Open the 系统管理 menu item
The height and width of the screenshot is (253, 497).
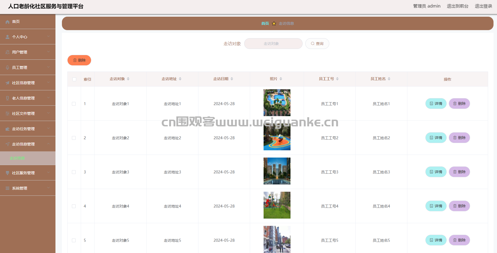tap(20, 188)
